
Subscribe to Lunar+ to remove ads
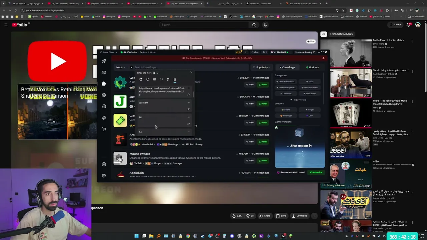[x=316, y=172]
